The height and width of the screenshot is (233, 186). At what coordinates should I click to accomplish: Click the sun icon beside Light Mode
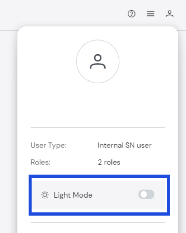click(45, 195)
